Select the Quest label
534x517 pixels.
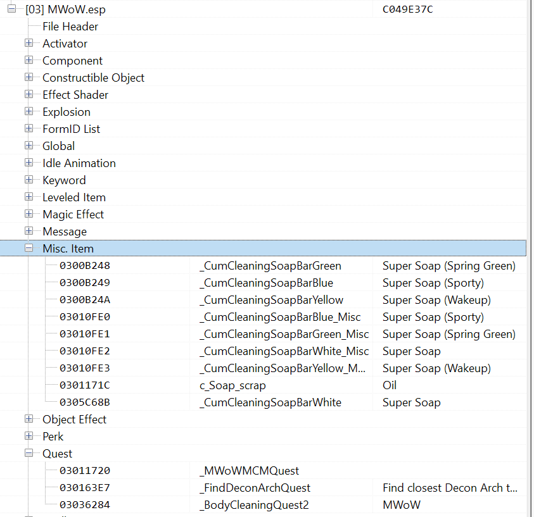(57, 453)
